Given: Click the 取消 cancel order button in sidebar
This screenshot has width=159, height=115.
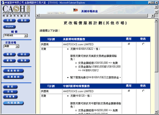Looking at the screenshot, I should (24, 61).
